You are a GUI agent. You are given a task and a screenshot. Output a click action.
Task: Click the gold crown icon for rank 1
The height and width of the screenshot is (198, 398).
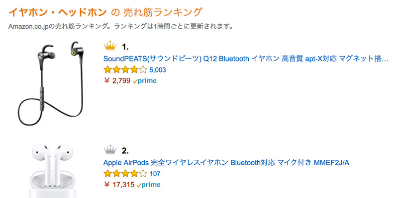(x=110, y=46)
